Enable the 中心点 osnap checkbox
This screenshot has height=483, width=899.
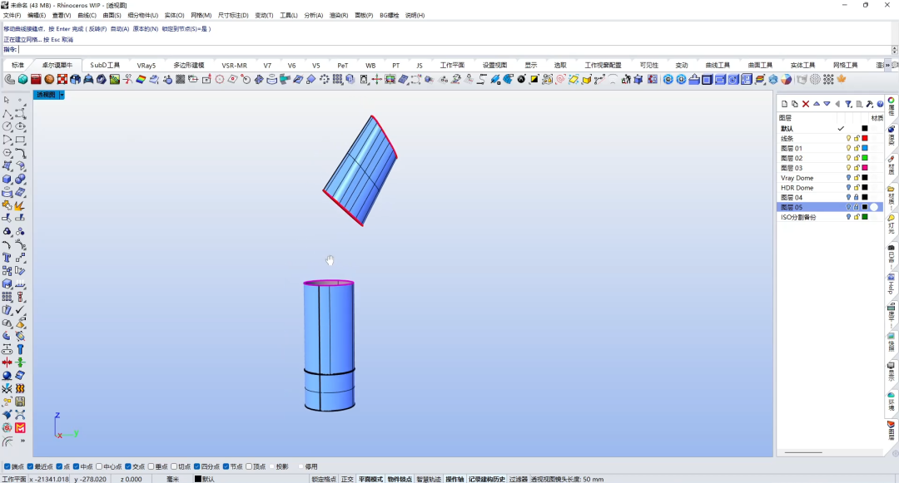(x=99, y=466)
